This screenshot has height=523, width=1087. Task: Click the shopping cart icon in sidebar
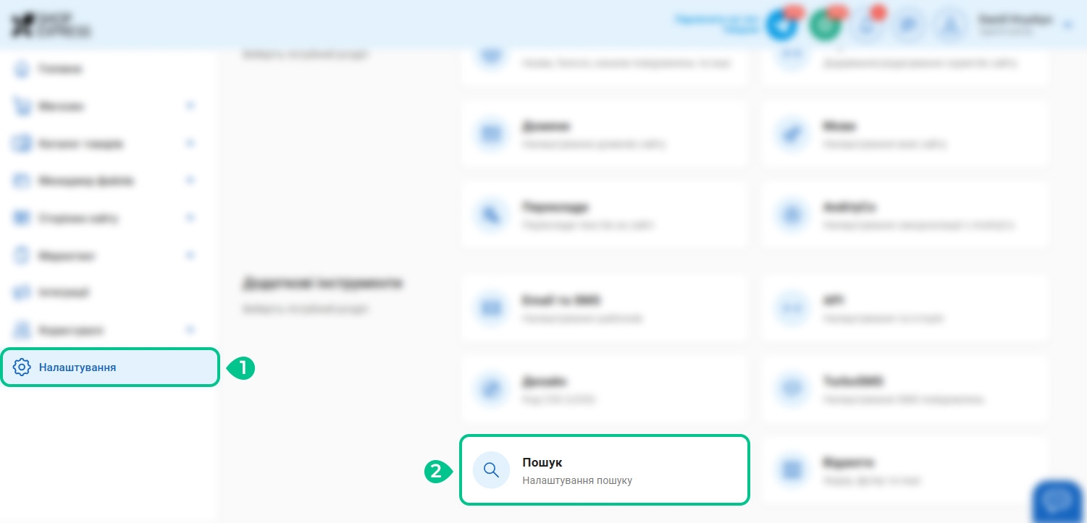click(22, 106)
